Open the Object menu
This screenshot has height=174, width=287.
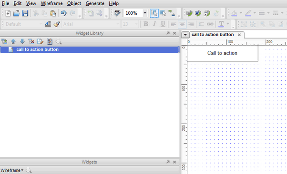(74, 3)
